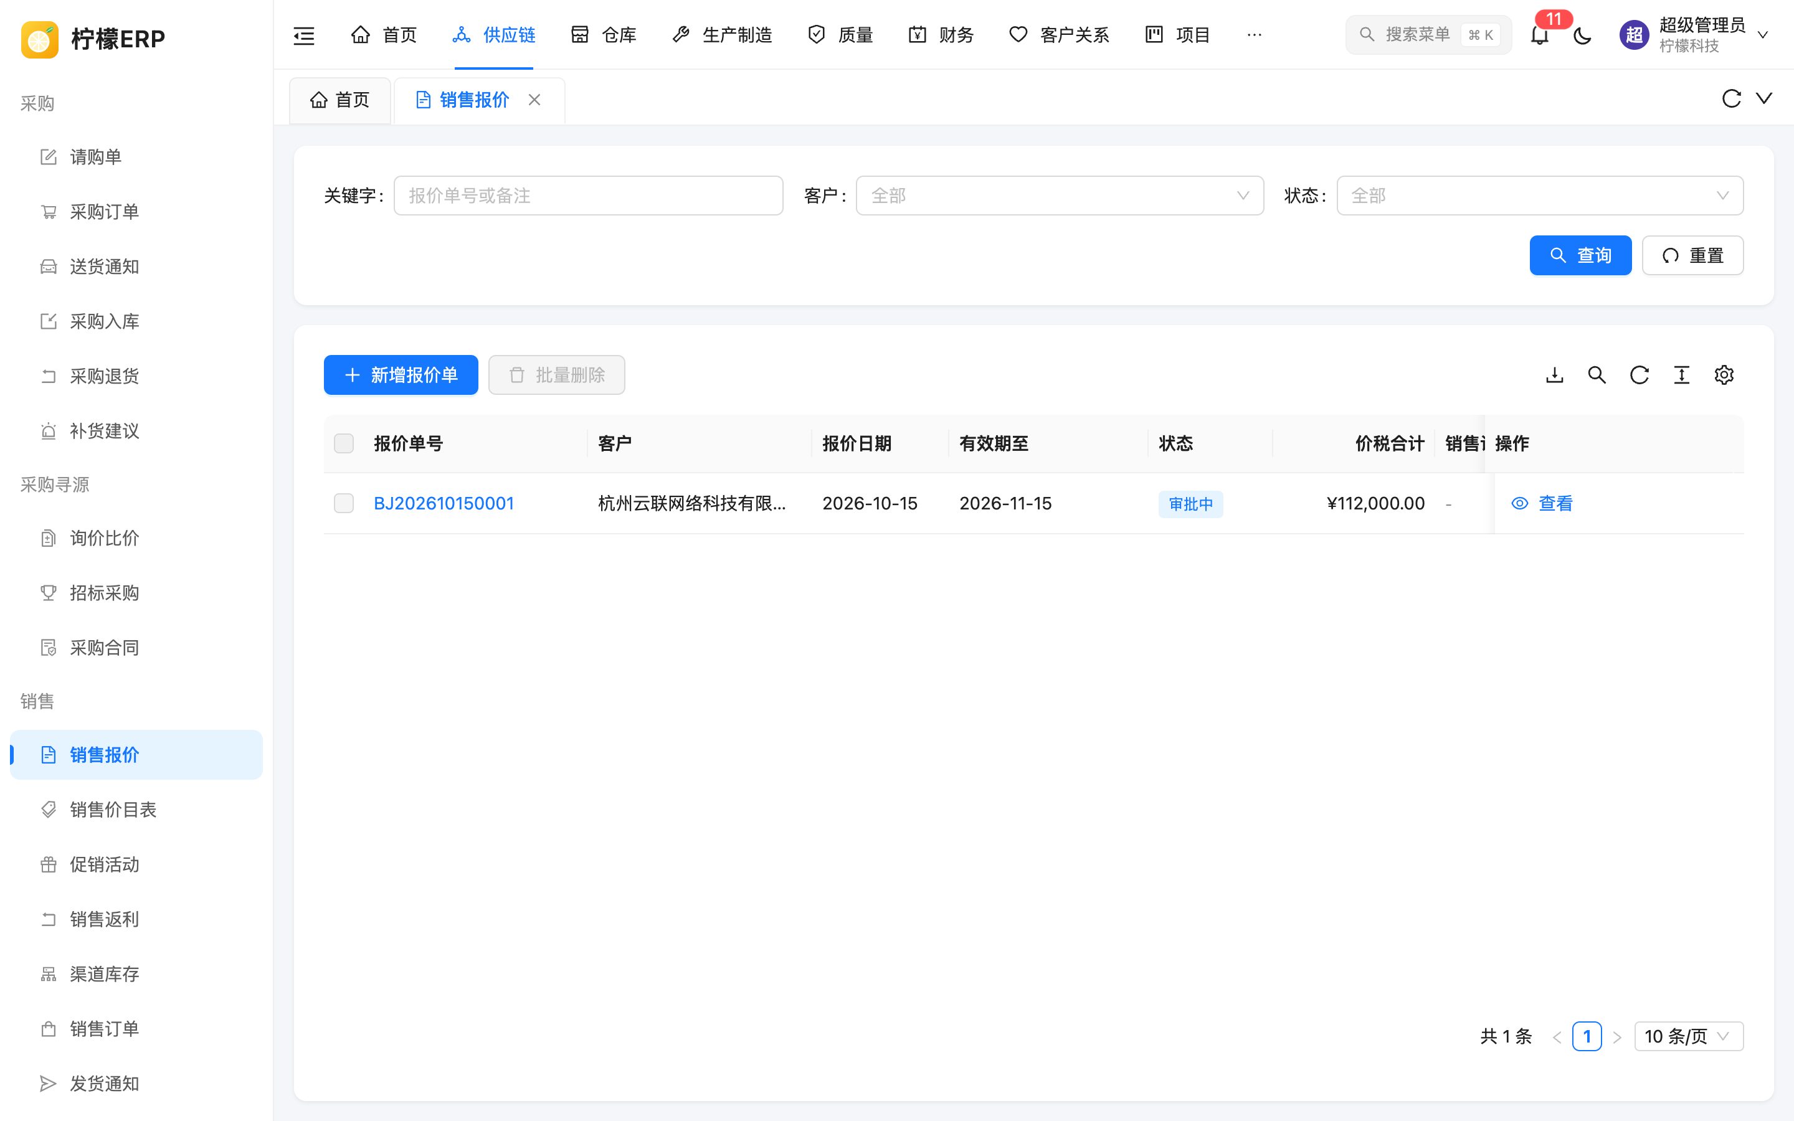Switch to the 客户关系 top menu
Screen dimensions: 1794x1121
1058,35
